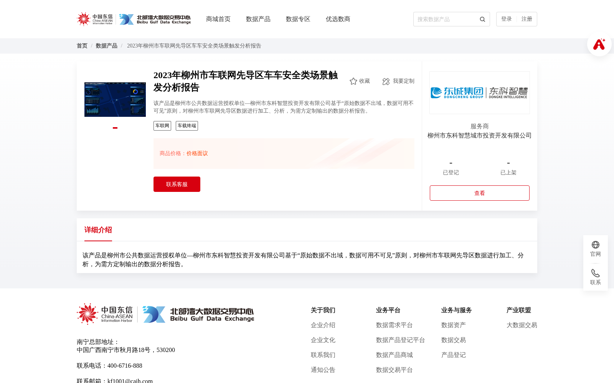Click the 价格面议 price text

[x=197, y=154]
